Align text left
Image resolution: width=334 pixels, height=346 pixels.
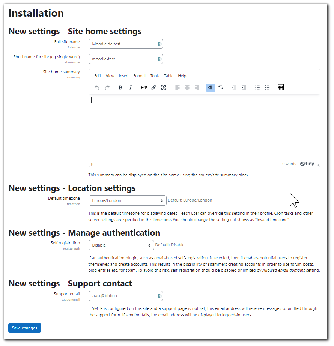178,87
